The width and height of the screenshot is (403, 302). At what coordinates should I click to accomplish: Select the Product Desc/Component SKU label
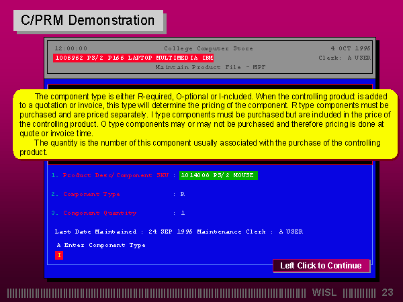click(116, 175)
